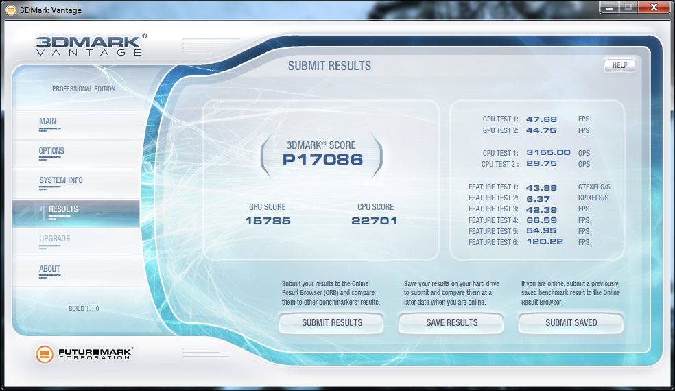Click the 3DMark Score label
The height and width of the screenshot is (391, 675).
point(321,145)
